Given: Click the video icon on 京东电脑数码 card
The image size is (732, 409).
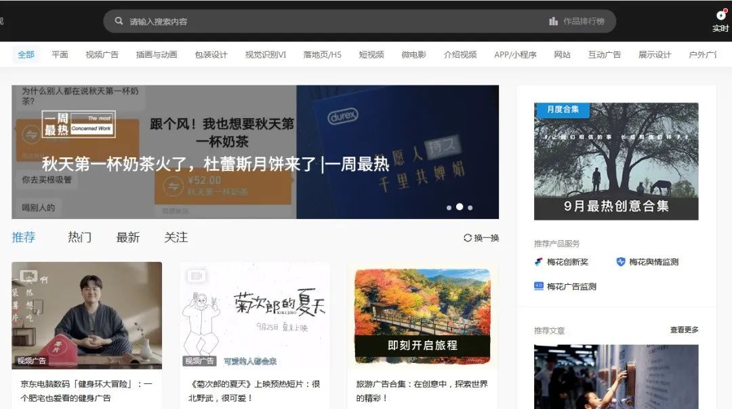Looking at the screenshot, I should [28, 276].
